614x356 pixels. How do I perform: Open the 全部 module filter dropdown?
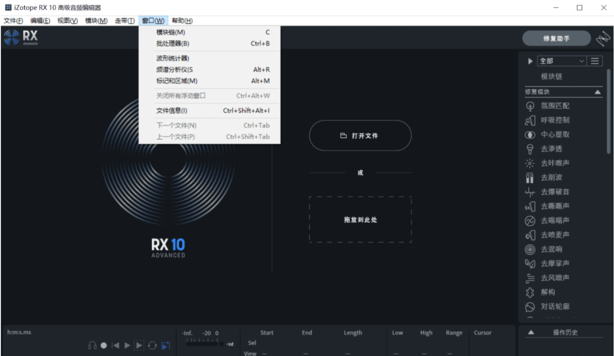[562, 61]
